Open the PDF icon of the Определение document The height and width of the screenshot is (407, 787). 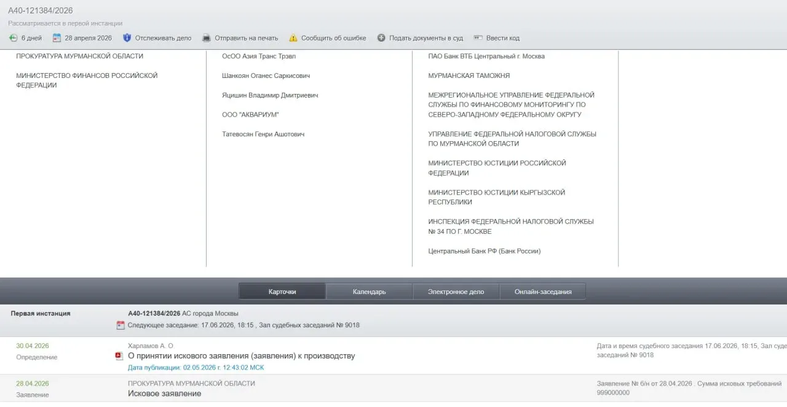coord(119,356)
